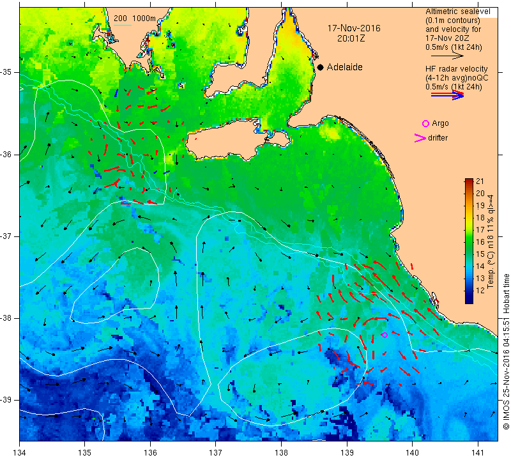511x460 pixels.
Task: Click the 137 longitude axis label
Action: (x=216, y=453)
